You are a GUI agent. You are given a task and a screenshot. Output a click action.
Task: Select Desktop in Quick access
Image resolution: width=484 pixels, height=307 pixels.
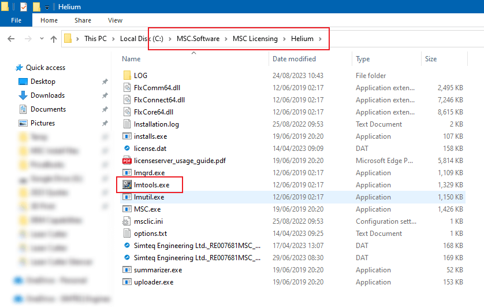point(43,82)
